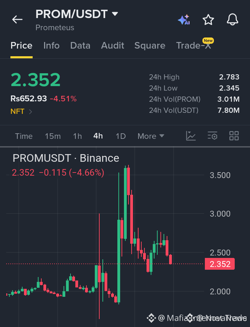250x327 pixels.
Task: Add PROM/USDT to favorites with star
Action: point(208,19)
